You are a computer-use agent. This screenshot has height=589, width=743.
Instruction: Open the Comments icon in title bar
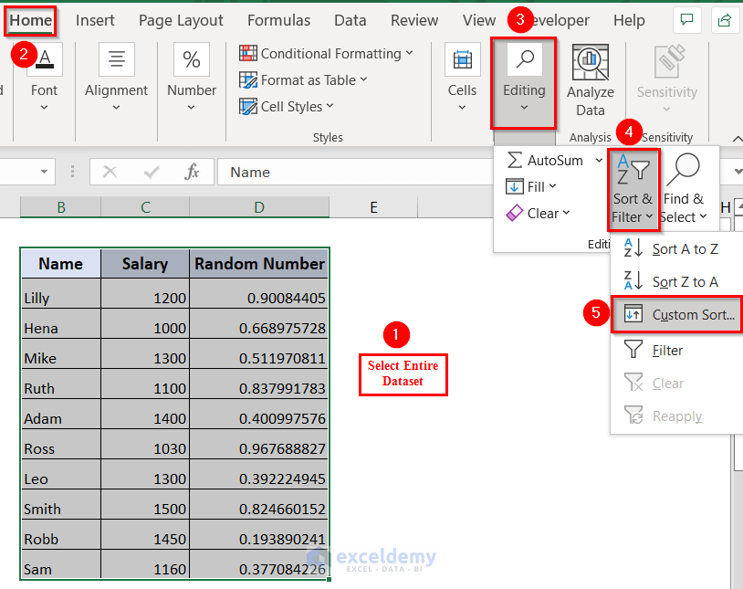pyautogui.click(x=685, y=20)
